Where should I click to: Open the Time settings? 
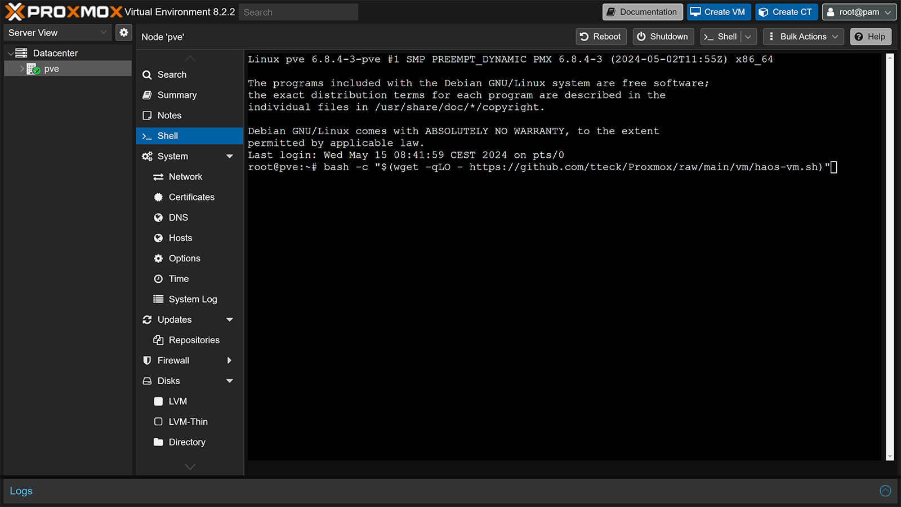click(x=178, y=278)
